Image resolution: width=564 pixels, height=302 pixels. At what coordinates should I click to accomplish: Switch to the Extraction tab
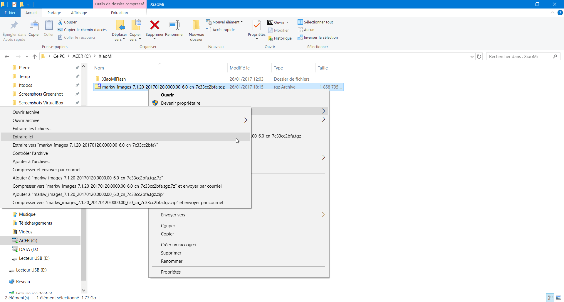(119, 13)
